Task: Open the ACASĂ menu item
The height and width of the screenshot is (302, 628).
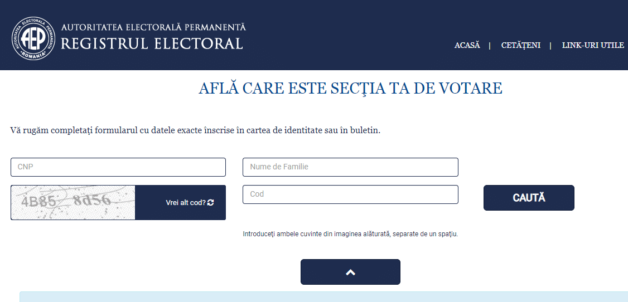Action: tap(467, 45)
